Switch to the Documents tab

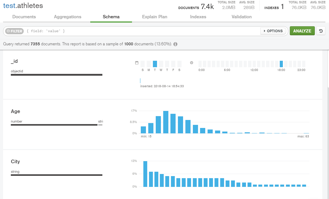click(x=24, y=17)
